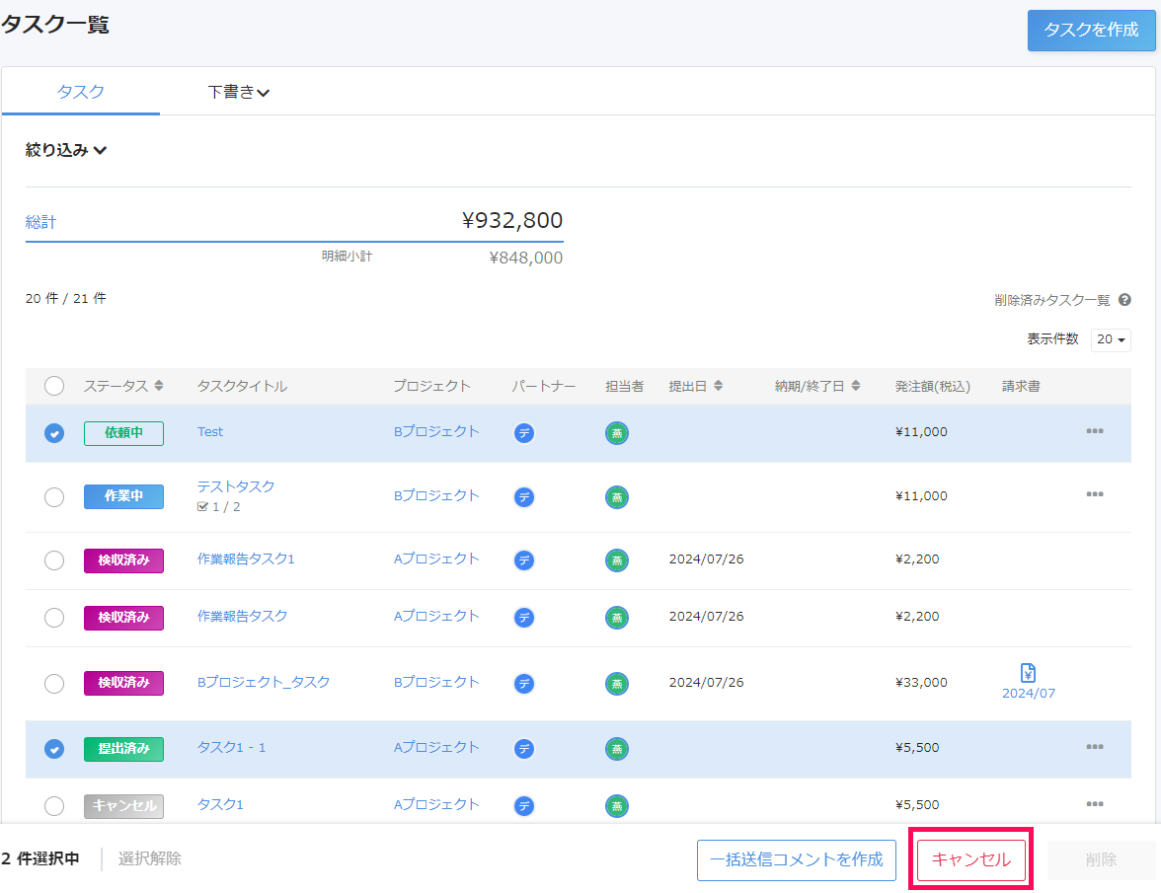Sort by 納期/終了日 column arrows
Screen dimensions: 1161x893
(855, 386)
